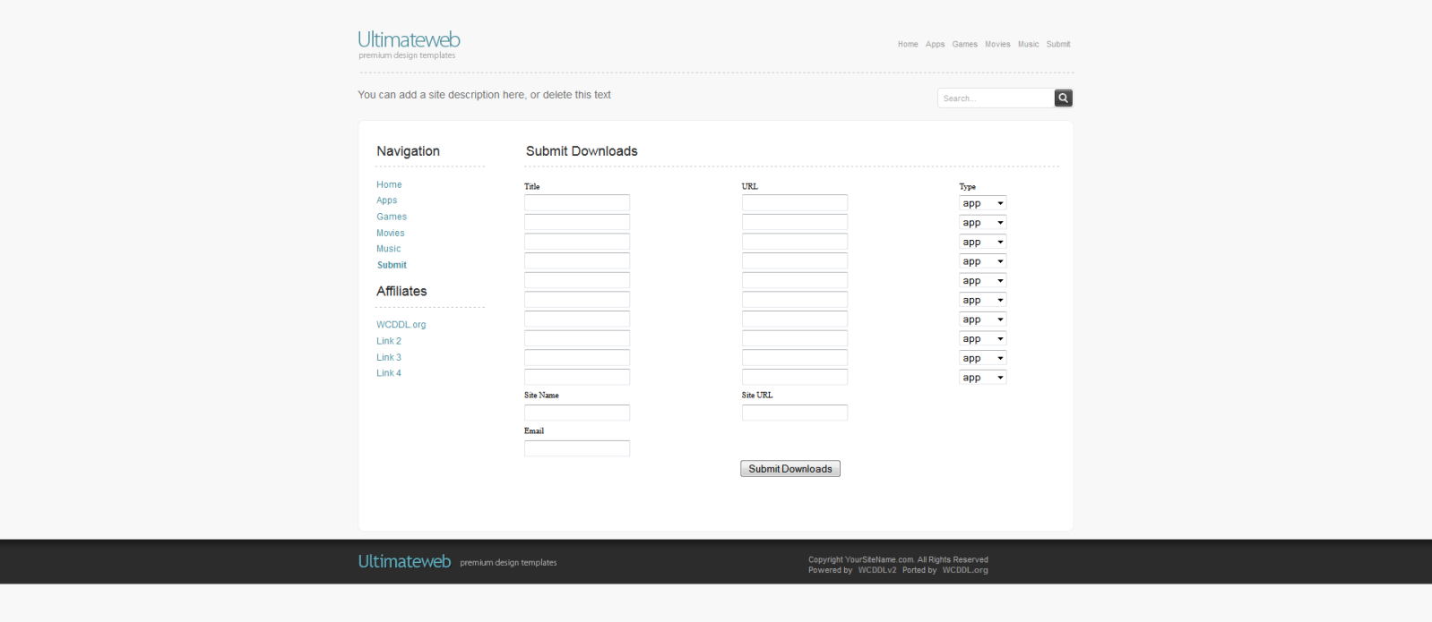1432x622 pixels.
Task: Open the WCDDLv2 footer link
Action: click(x=876, y=570)
